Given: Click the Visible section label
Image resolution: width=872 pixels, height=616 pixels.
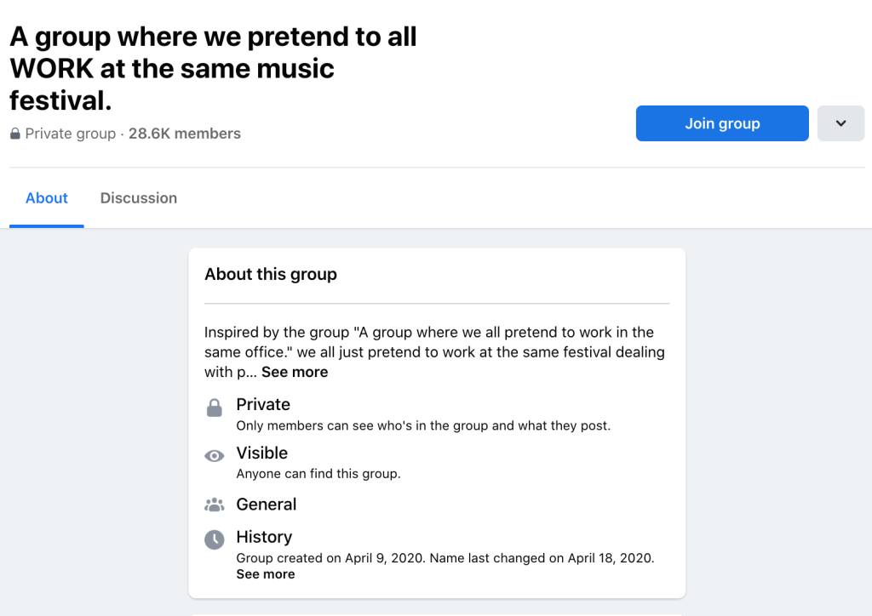Looking at the screenshot, I should tap(262, 453).
